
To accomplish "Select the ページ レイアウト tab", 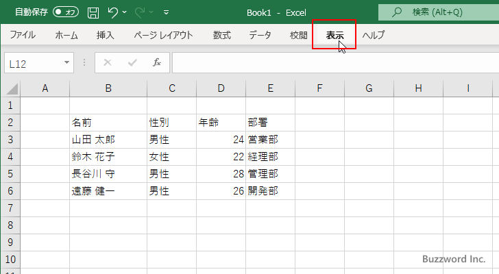I will pos(163,35).
